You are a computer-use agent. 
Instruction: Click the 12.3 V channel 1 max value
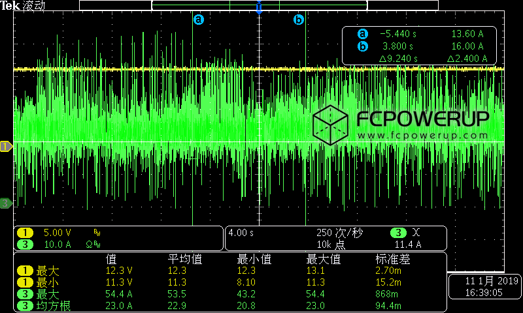(x=119, y=271)
